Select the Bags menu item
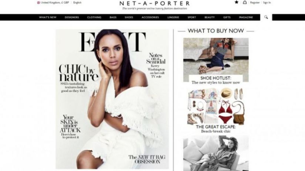The height and width of the screenshot is (171, 305). pyautogui.click(x=113, y=17)
